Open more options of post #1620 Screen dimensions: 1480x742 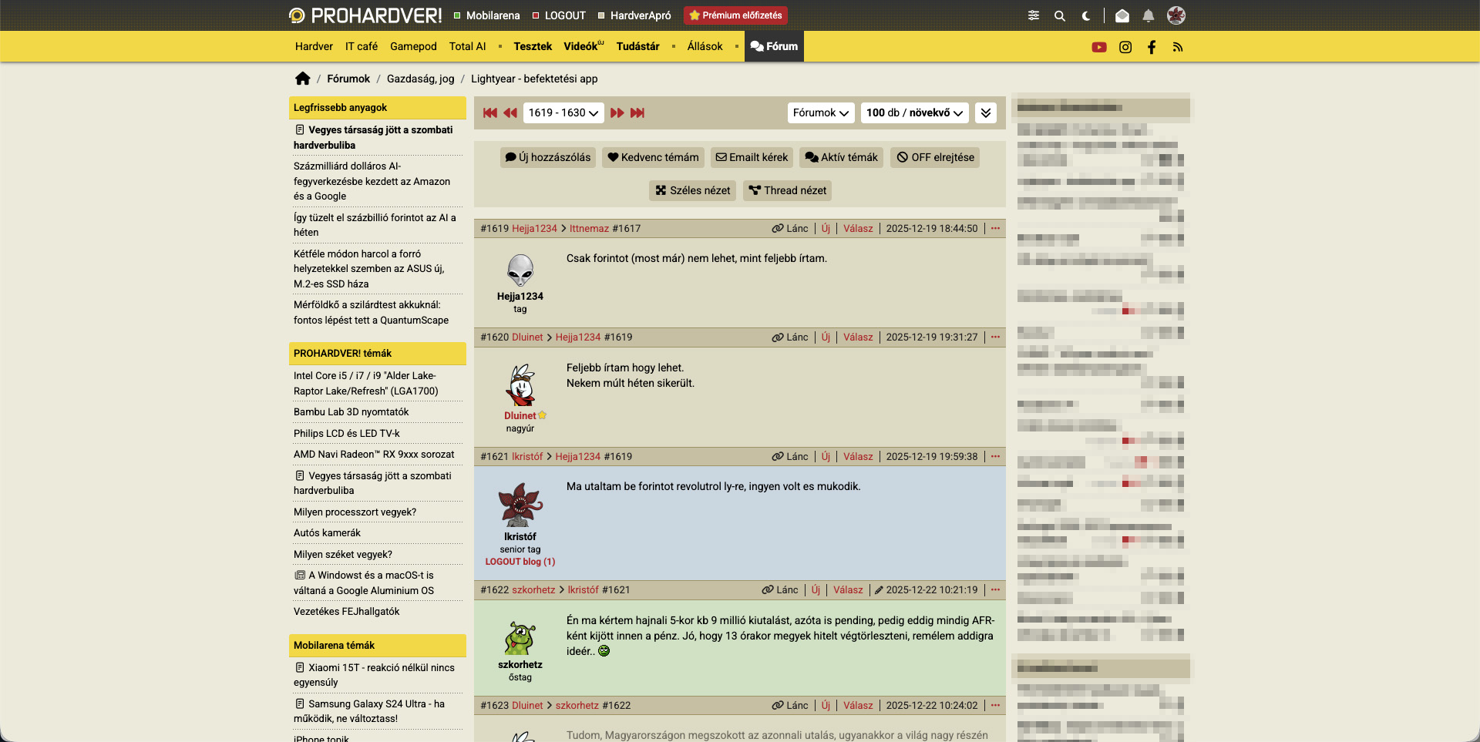pyautogui.click(x=995, y=337)
